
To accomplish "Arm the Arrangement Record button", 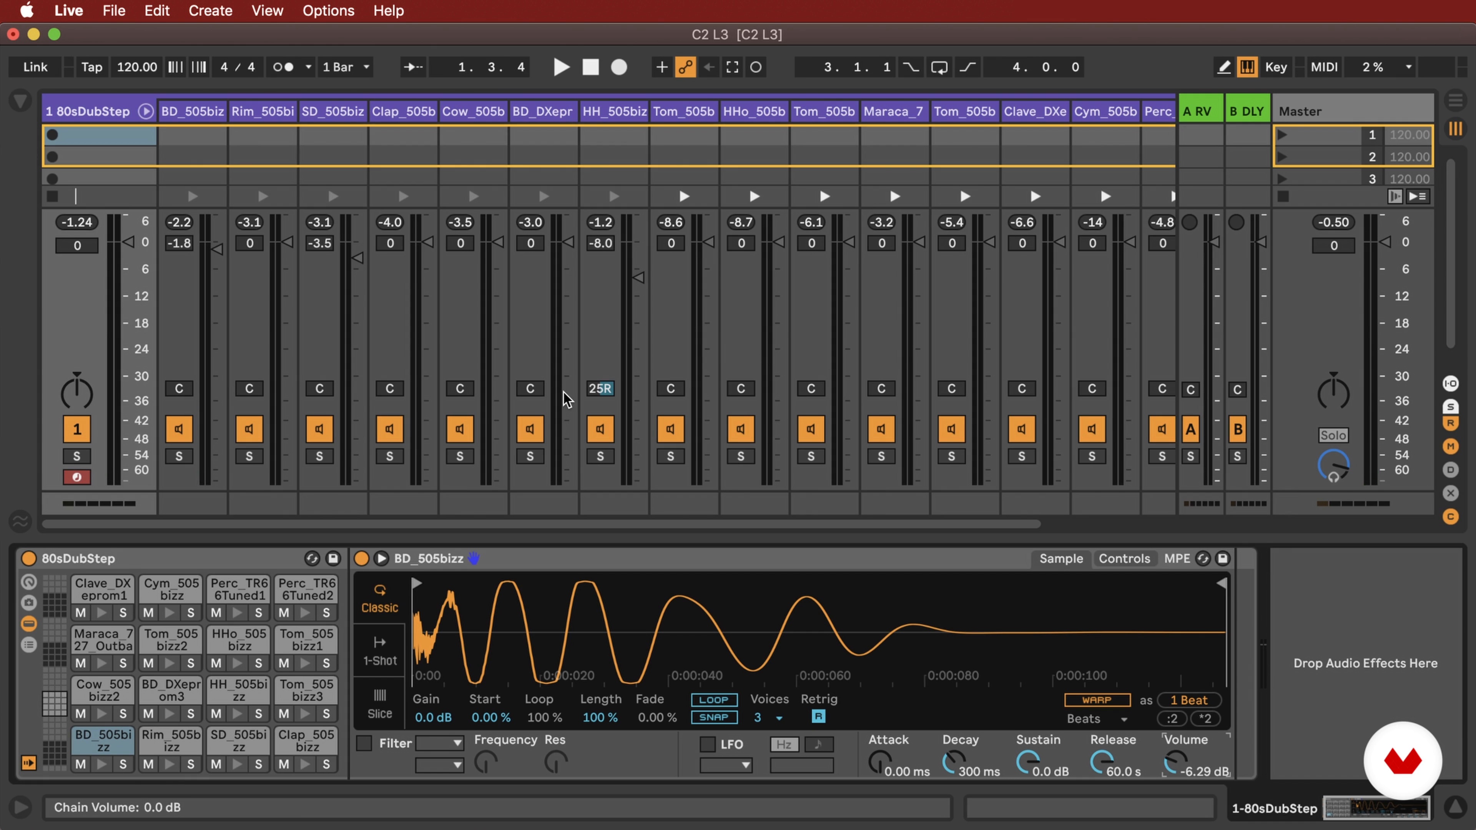I will click(619, 67).
